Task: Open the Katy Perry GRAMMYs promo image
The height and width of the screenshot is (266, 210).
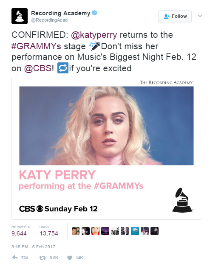Action: [x=106, y=148]
